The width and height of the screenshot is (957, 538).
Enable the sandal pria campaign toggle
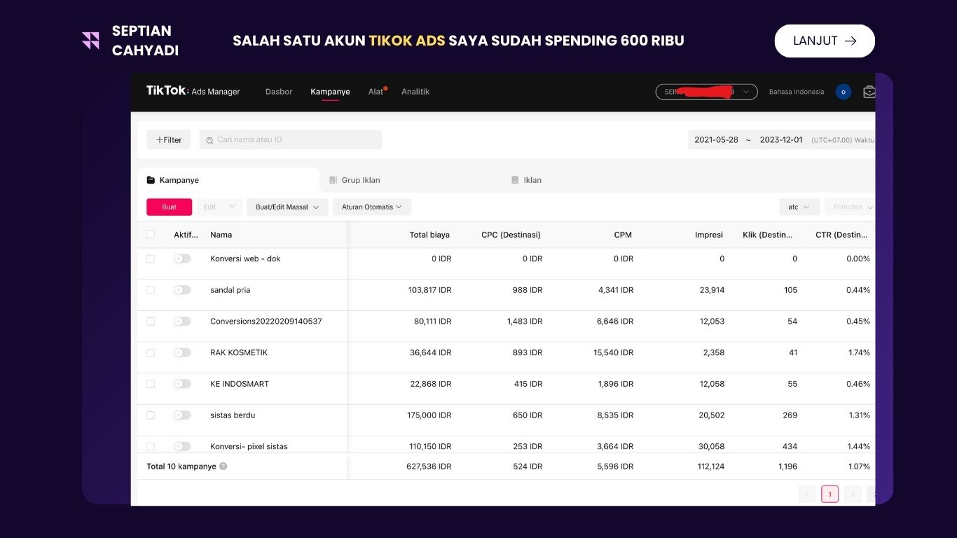pos(182,289)
